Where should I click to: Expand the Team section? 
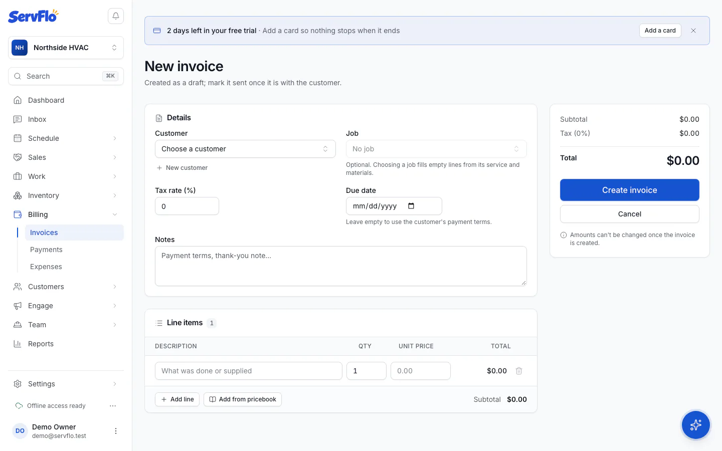click(66, 325)
